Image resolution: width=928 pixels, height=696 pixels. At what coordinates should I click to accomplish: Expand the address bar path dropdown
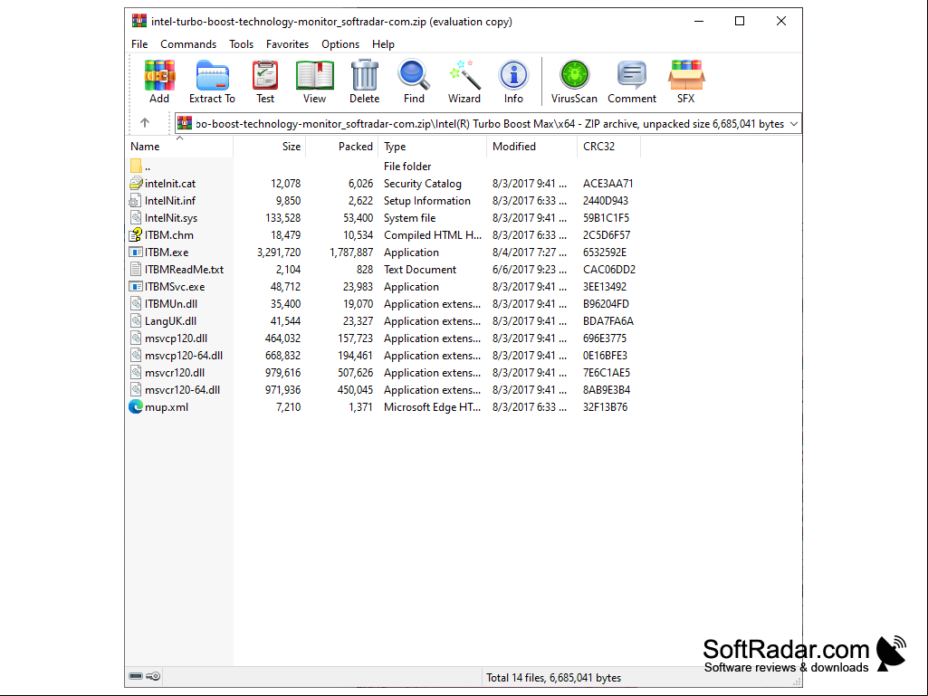click(794, 124)
